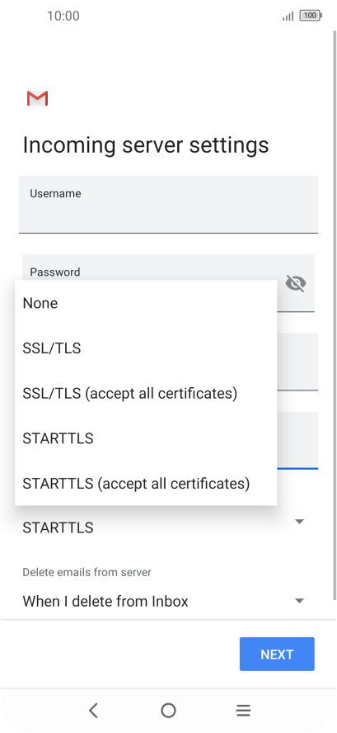Click the NEXT button
The height and width of the screenshot is (733, 337).
pyautogui.click(x=277, y=654)
